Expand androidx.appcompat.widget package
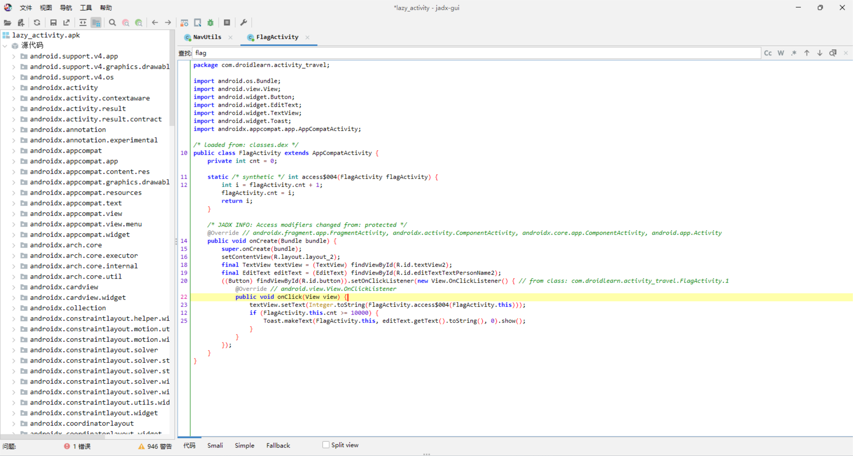This screenshot has height=456, width=853. point(14,235)
